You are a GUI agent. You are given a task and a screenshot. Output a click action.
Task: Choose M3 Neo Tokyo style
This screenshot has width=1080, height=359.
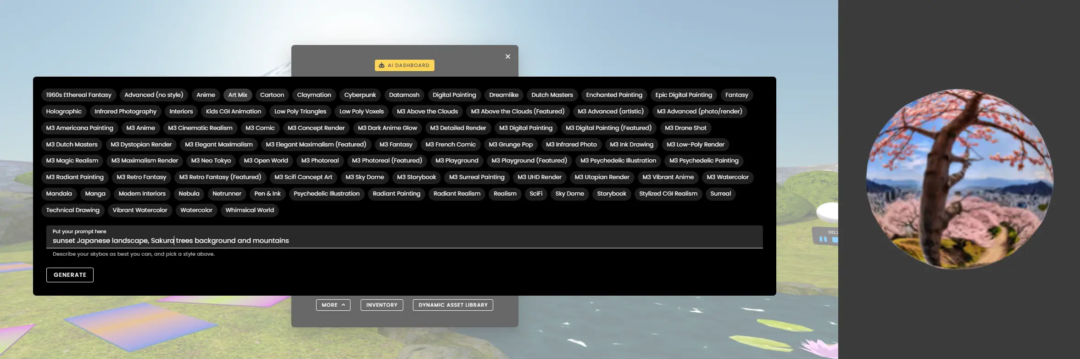pyautogui.click(x=211, y=161)
